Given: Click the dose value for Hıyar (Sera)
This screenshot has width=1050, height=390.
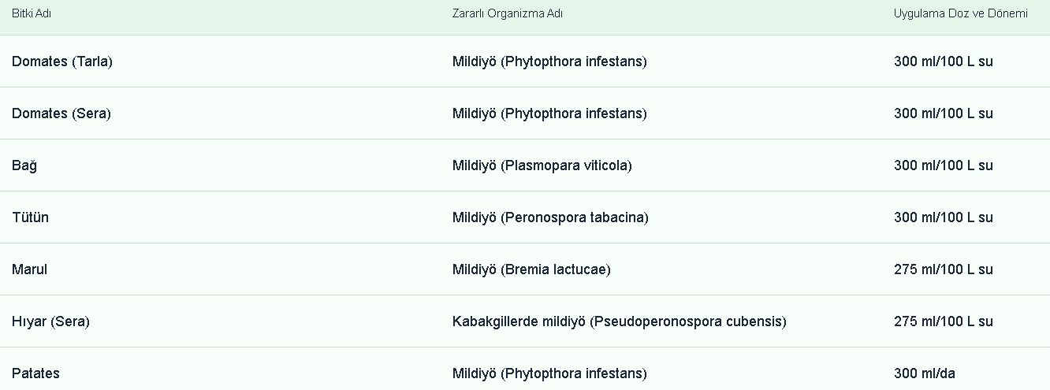Looking at the screenshot, I should click(943, 321).
